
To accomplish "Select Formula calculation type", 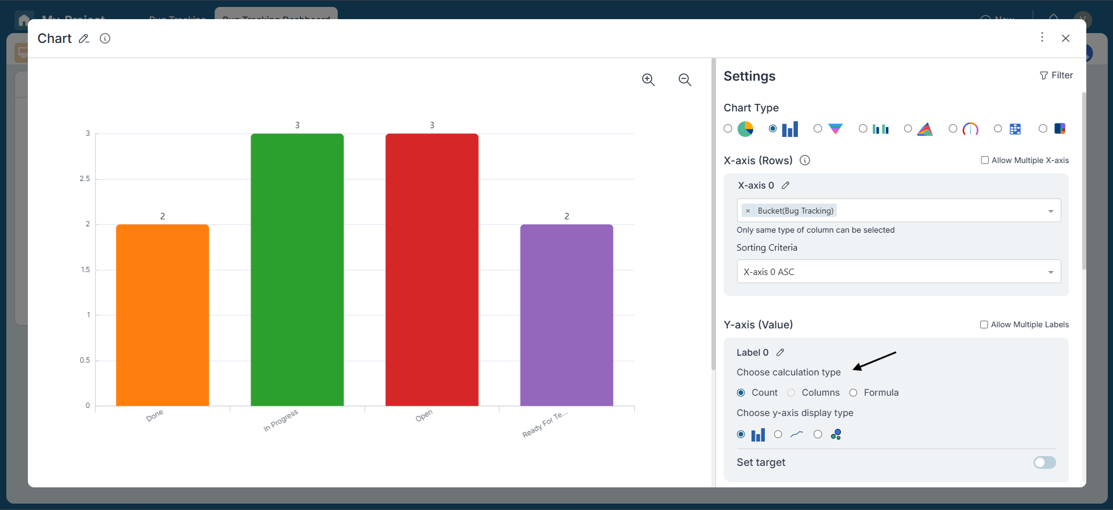I will click(x=853, y=393).
